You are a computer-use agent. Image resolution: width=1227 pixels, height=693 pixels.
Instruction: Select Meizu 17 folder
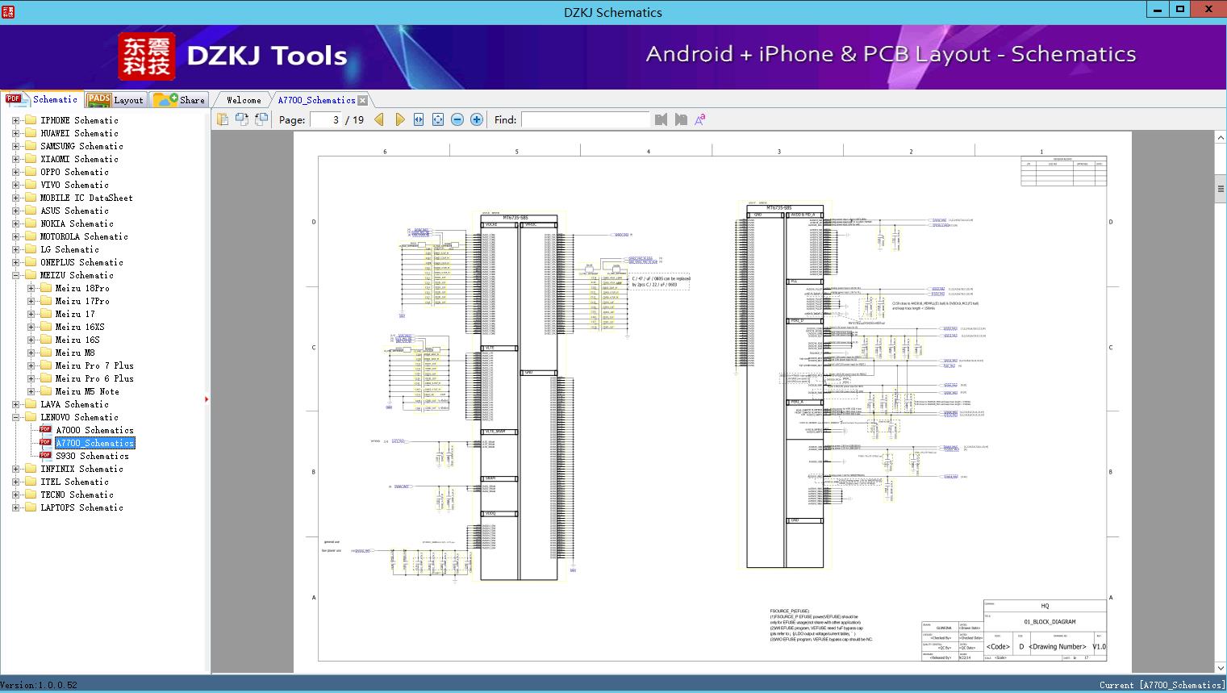point(75,314)
